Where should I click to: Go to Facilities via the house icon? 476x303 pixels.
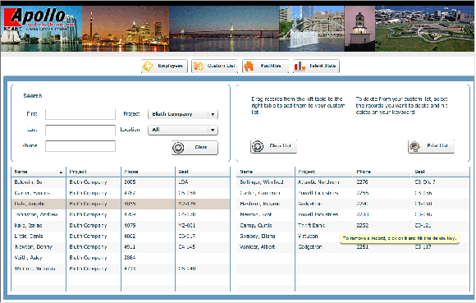pyautogui.click(x=249, y=66)
